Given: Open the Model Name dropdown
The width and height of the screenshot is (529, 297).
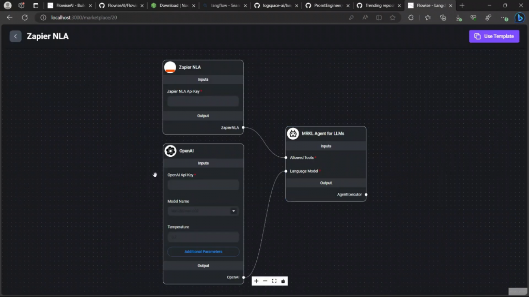Looking at the screenshot, I should click(203, 211).
